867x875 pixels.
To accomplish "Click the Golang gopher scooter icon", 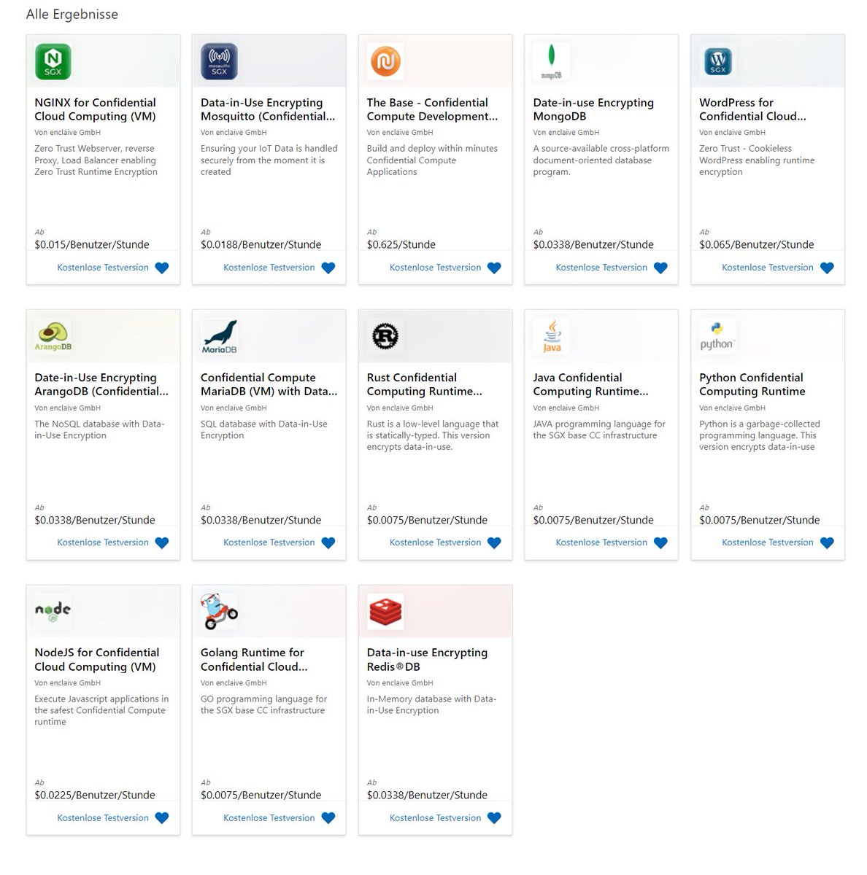I will 219,611.
